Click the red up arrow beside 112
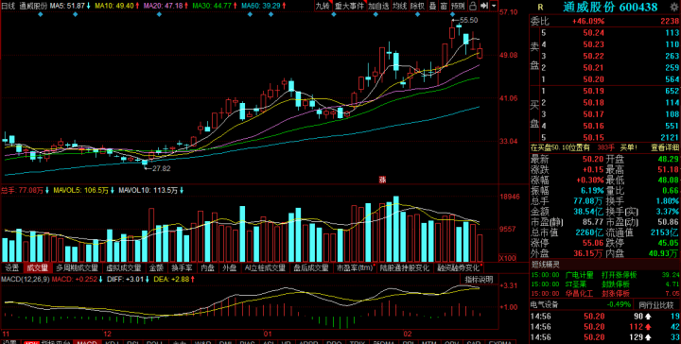Image resolution: width=681 pixels, height=344 pixels. 648,326
